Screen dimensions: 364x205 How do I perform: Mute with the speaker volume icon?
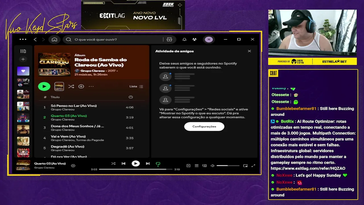(212, 166)
